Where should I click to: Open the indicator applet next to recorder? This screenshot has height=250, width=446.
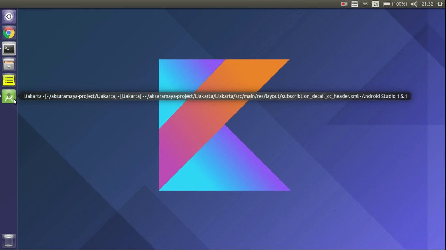pos(355,4)
